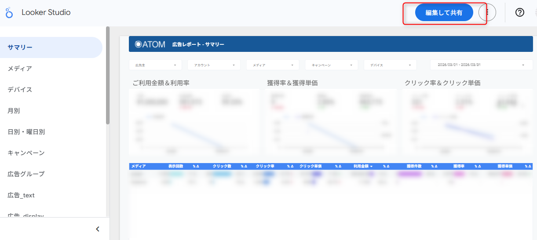Click the sidebar vertical scrollbar

click(108, 75)
